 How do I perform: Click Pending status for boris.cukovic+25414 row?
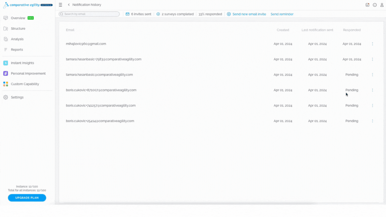point(351,121)
